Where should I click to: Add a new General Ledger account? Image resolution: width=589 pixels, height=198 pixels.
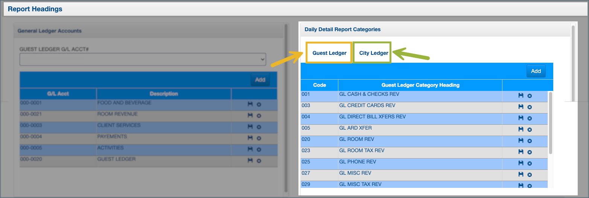coord(260,80)
